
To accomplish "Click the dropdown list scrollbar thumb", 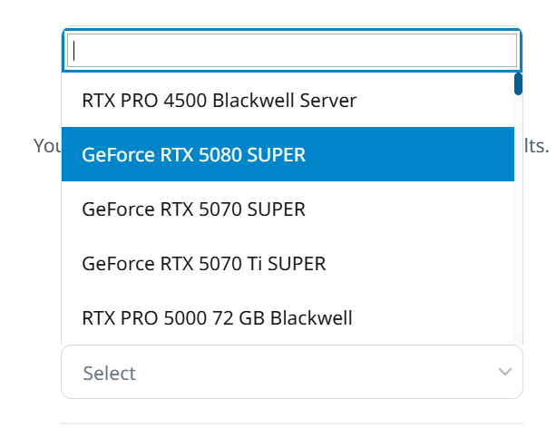I will pos(518,84).
